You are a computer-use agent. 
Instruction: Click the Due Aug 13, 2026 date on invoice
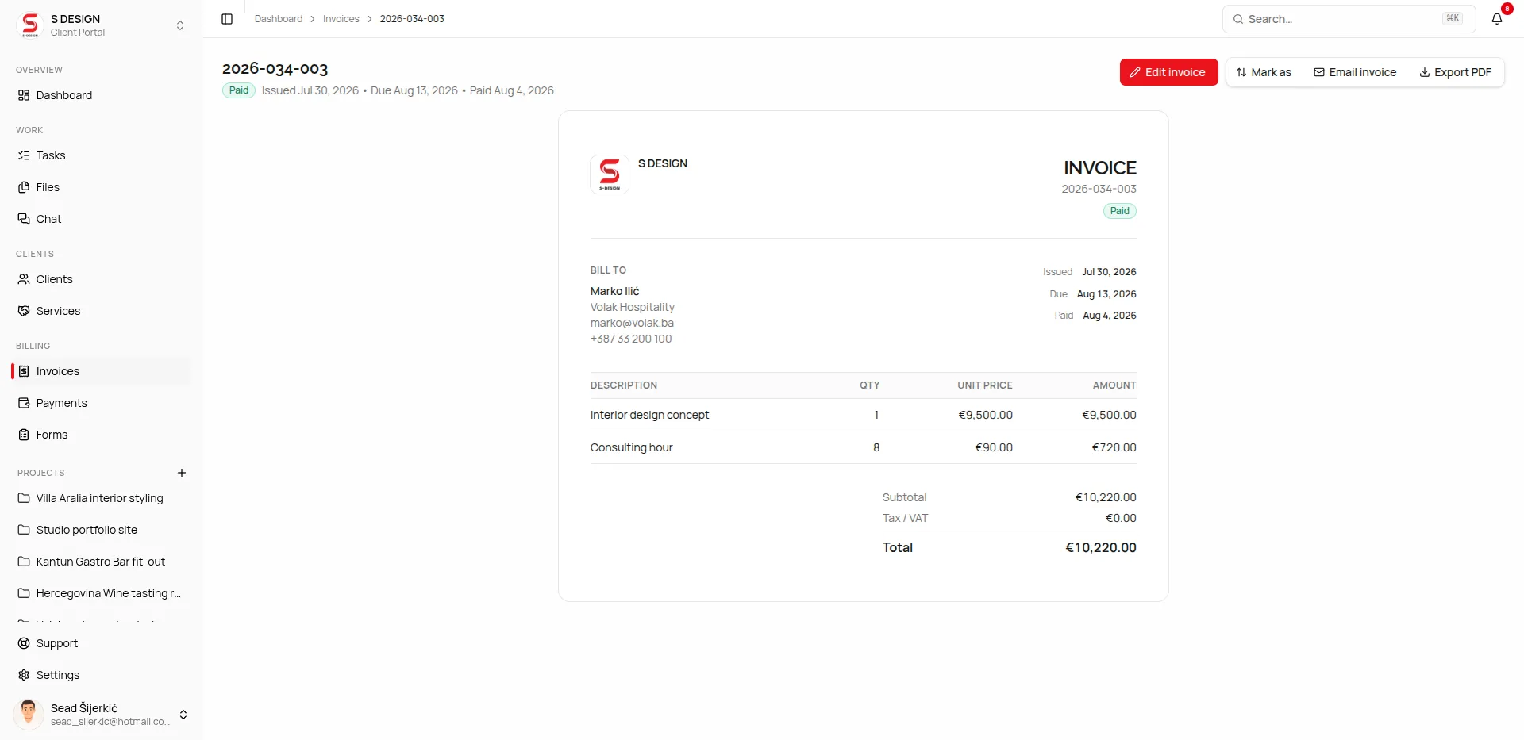click(x=1106, y=294)
